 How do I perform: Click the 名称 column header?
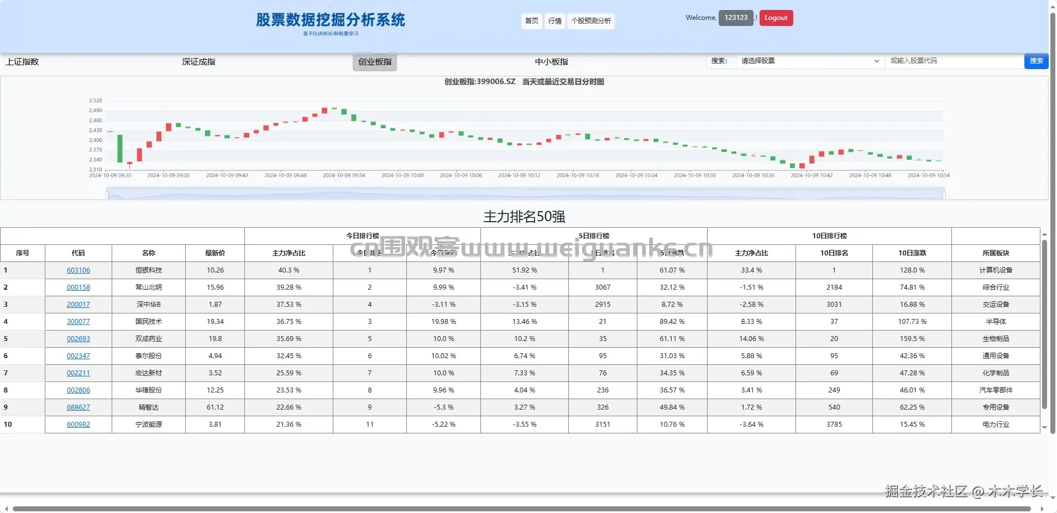(149, 253)
